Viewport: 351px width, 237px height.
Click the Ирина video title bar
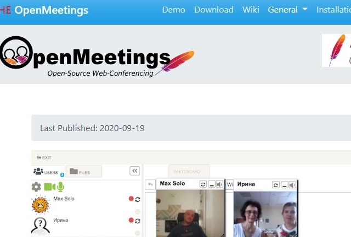(x=265, y=184)
